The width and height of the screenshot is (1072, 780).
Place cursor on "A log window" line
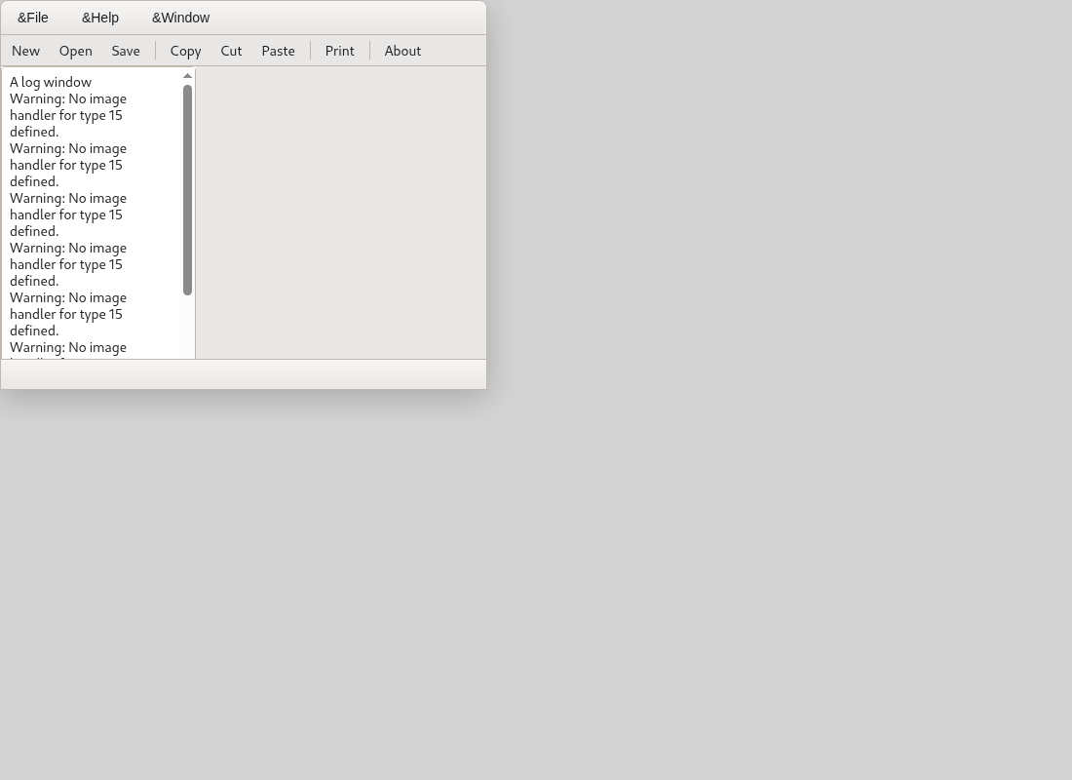point(51,82)
